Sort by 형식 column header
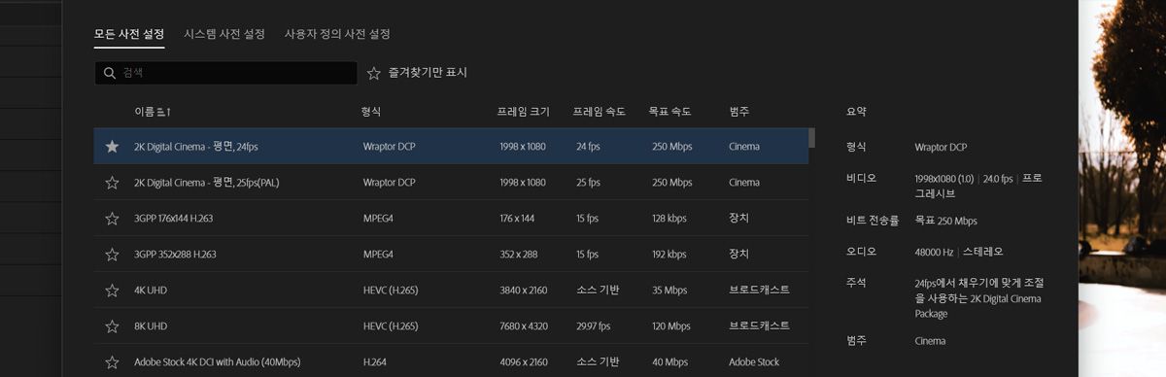This screenshot has height=377, width=1166. click(371, 112)
